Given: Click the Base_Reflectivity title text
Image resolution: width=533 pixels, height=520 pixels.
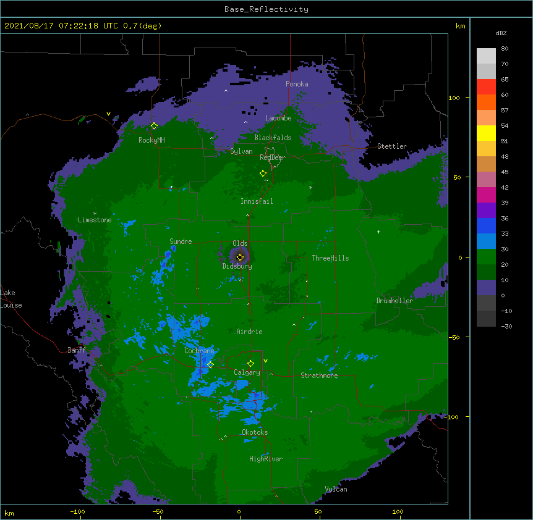Looking at the screenshot, I should pos(266,9).
